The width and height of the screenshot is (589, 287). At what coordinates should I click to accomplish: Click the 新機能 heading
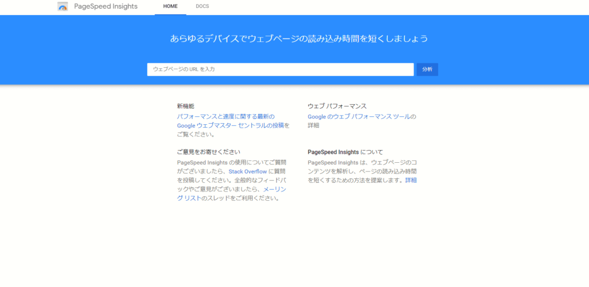tap(186, 106)
